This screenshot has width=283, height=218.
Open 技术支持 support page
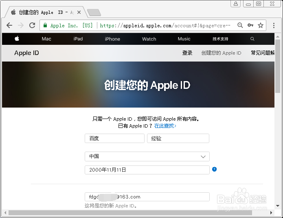point(220,39)
